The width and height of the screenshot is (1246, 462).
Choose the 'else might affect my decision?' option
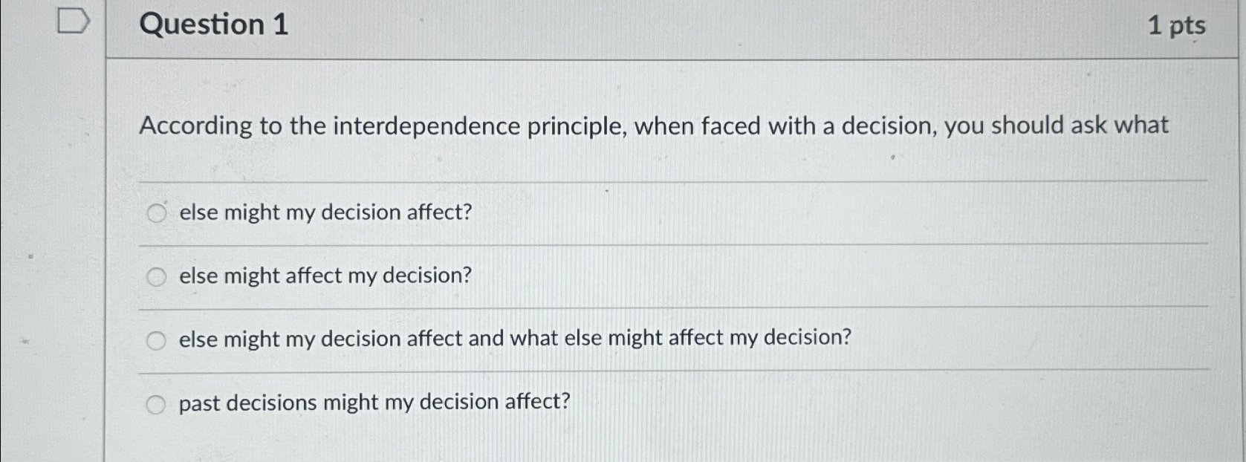[157, 276]
